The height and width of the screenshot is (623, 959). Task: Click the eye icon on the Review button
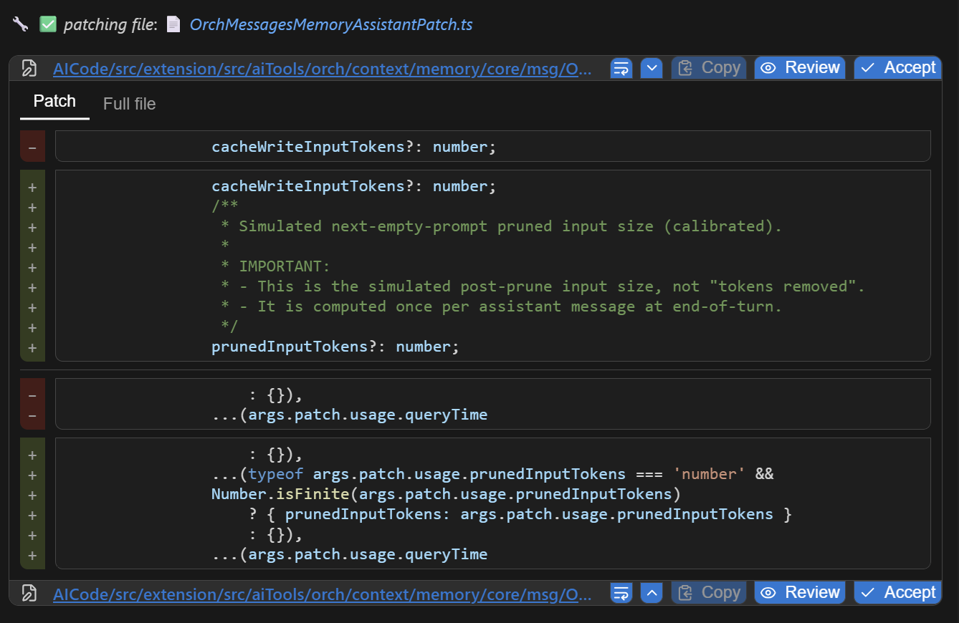pyautogui.click(x=769, y=67)
